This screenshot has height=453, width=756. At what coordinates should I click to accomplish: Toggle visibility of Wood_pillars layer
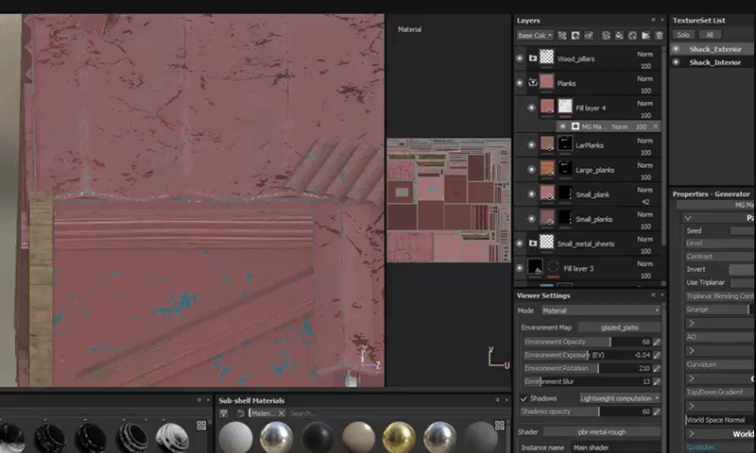pos(519,59)
